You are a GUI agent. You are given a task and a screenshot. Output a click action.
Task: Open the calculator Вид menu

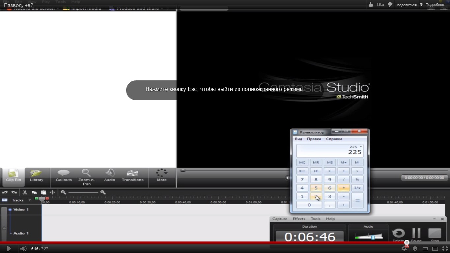(x=298, y=139)
